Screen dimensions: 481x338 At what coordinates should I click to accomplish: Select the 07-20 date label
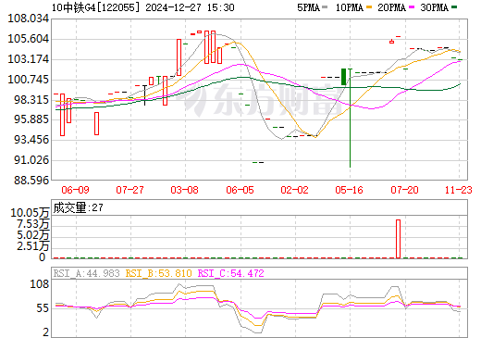404,190
